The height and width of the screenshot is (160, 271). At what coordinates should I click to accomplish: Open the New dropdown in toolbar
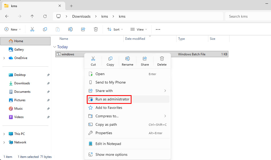13,29
